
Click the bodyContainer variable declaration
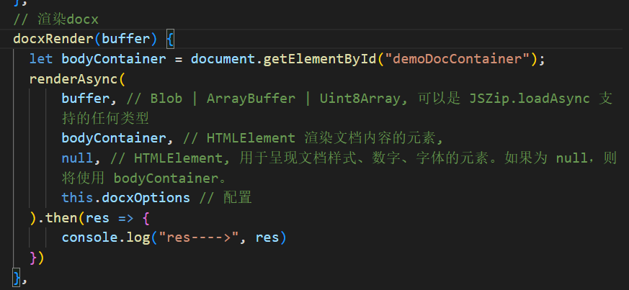[114, 59]
